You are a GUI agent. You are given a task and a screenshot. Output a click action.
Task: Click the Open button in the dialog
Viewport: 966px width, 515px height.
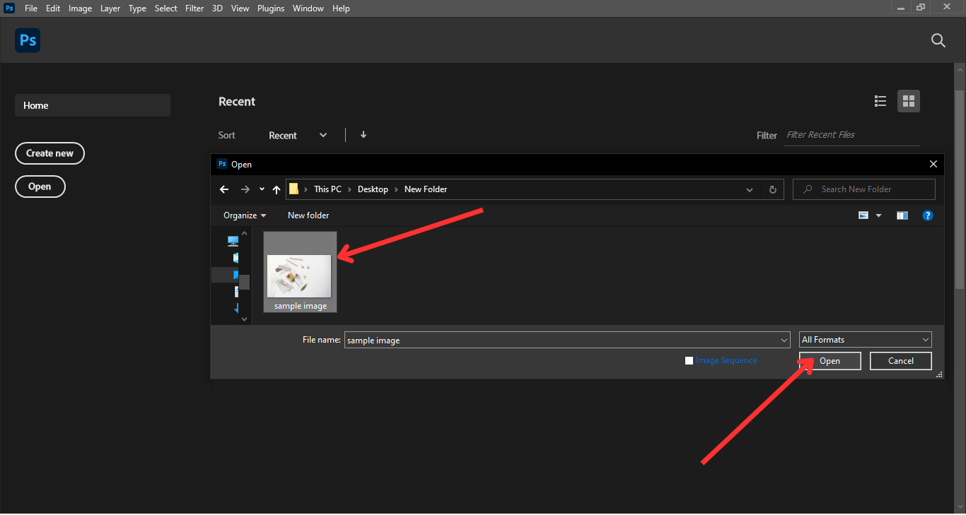[830, 361]
